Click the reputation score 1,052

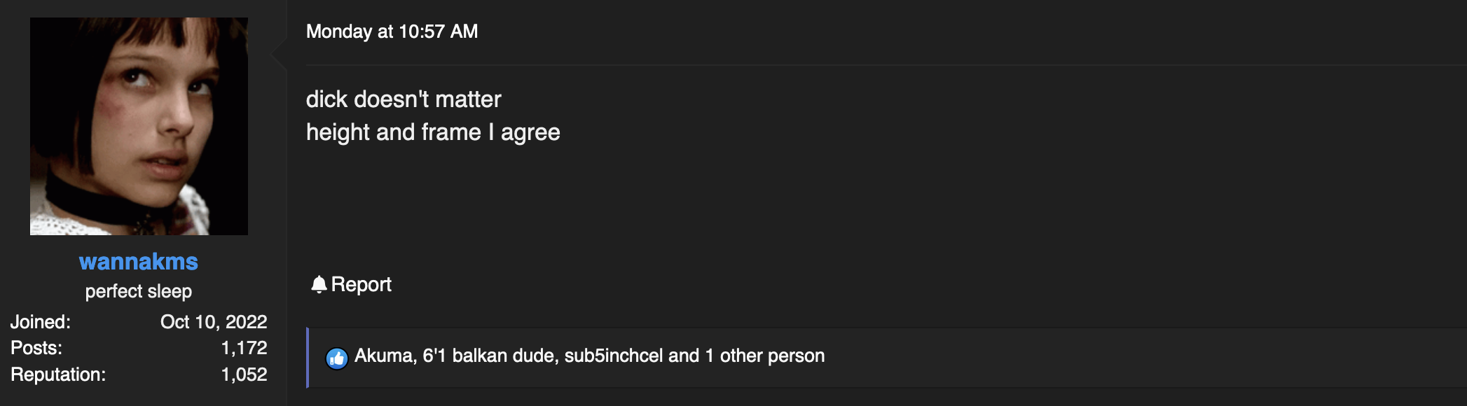pos(244,374)
